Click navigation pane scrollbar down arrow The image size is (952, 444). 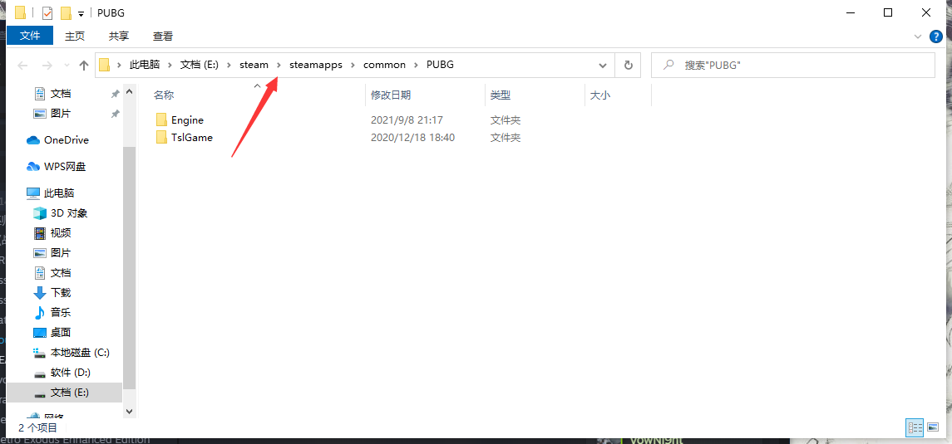pyautogui.click(x=130, y=411)
